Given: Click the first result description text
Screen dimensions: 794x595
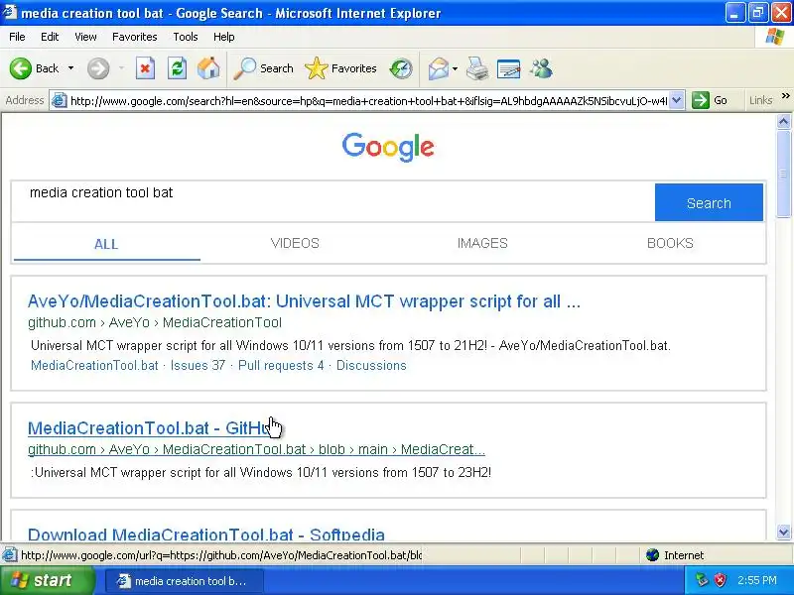Looking at the screenshot, I should pyautogui.click(x=350, y=345).
